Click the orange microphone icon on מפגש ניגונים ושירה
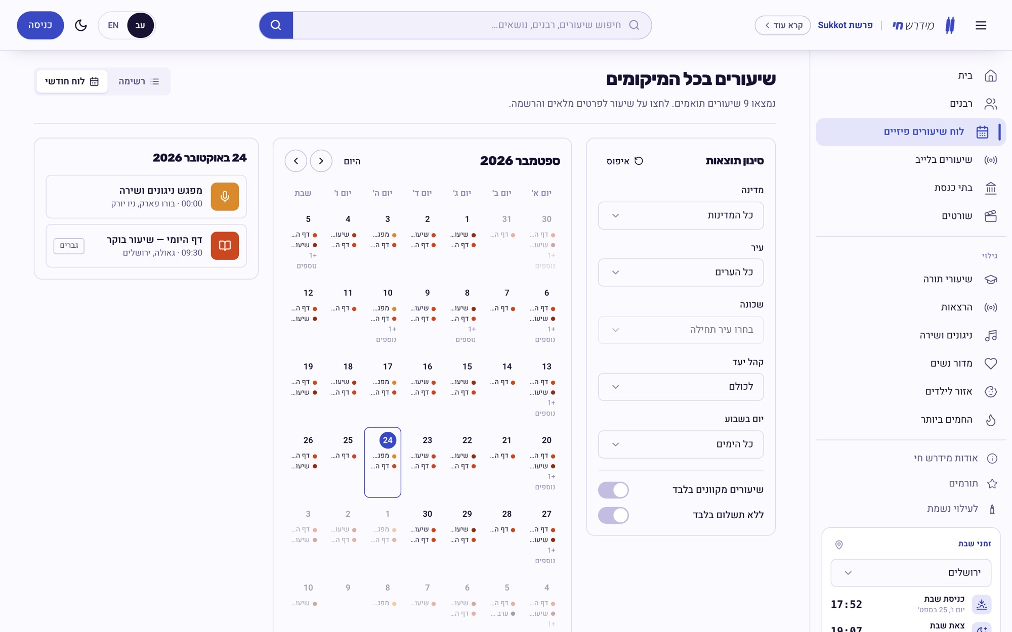This screenshot has height=632, width=1012. (225, 197)
